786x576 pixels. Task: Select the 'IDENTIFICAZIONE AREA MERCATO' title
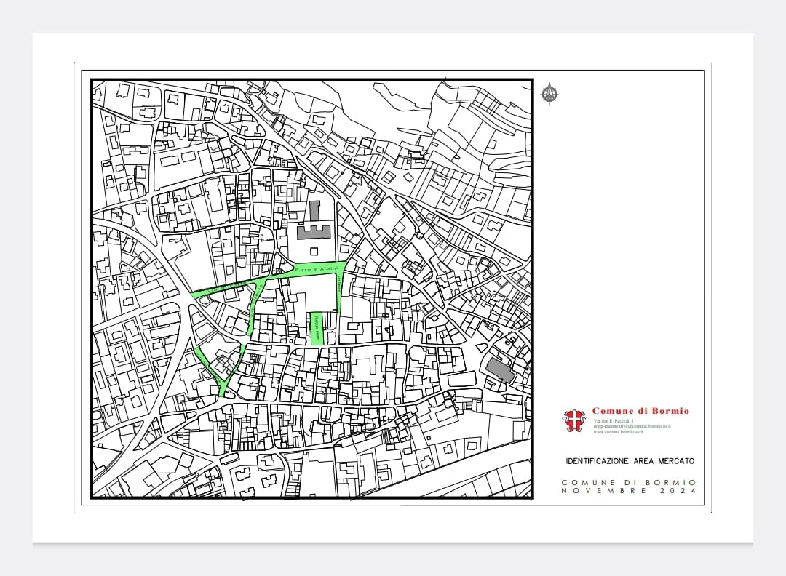[x=630, y=461]
